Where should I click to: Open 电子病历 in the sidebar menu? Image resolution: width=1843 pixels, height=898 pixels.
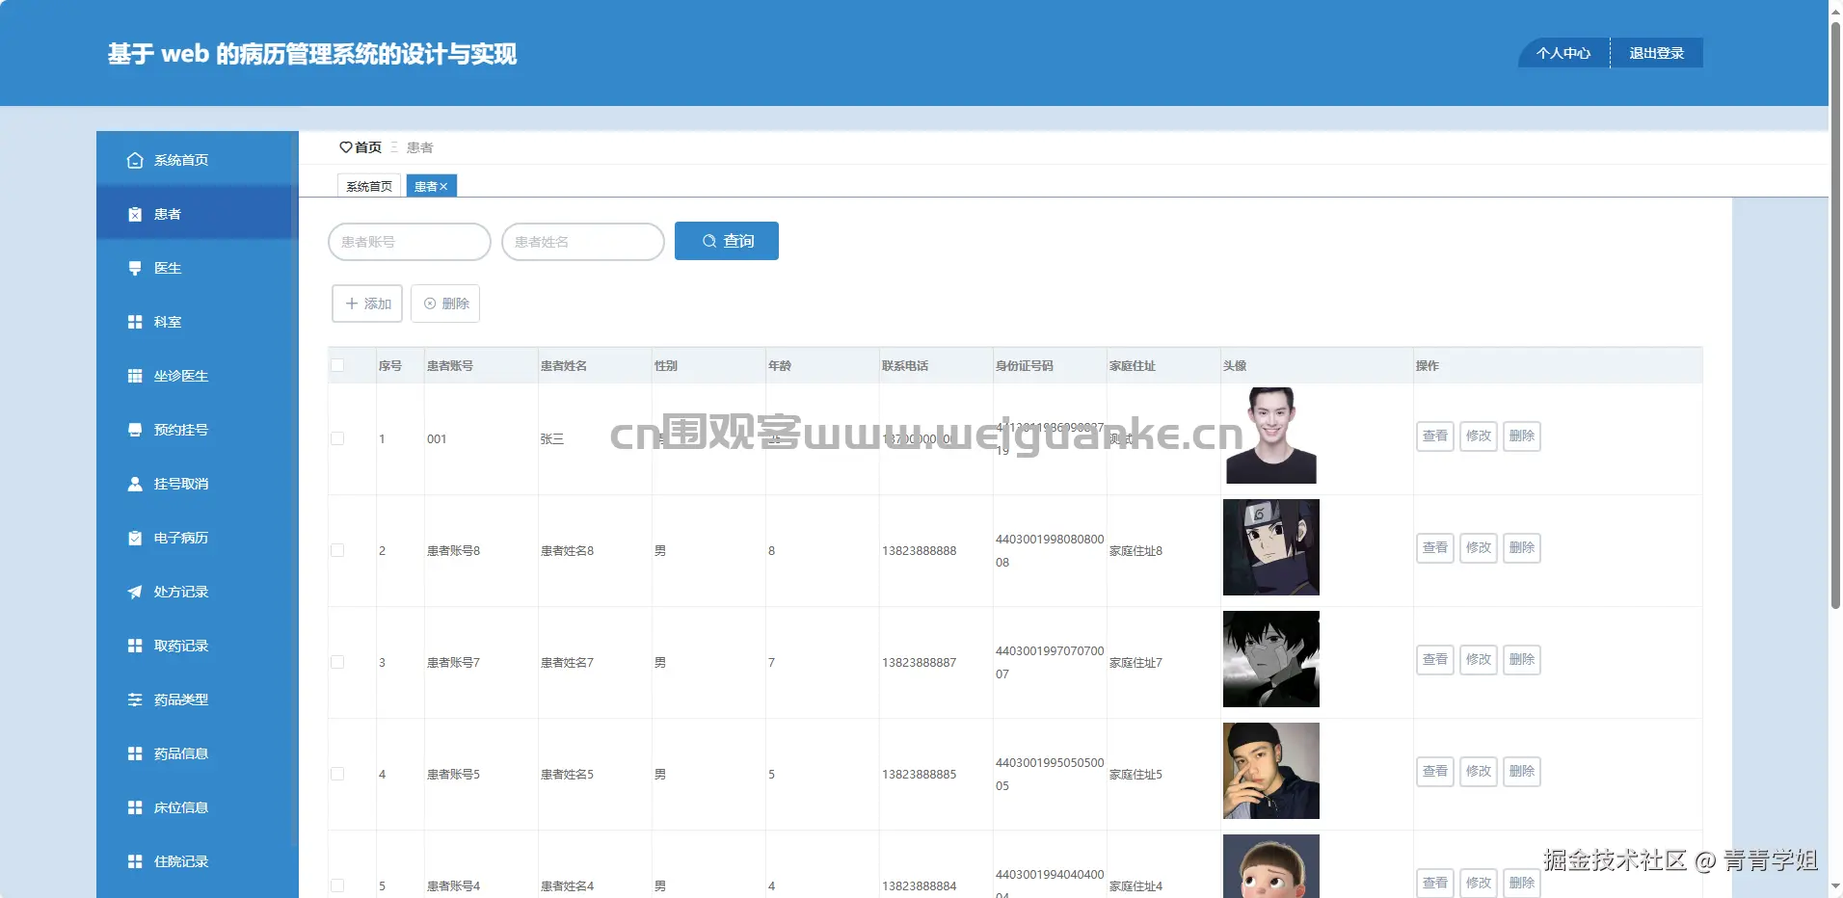click(197, 538)
